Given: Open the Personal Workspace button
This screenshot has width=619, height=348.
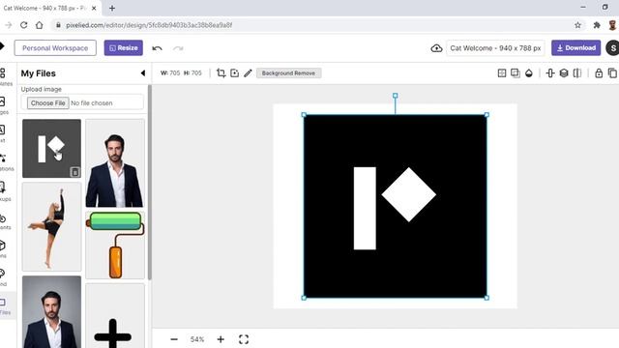Looking at the screenshot, I should point(55,47).
